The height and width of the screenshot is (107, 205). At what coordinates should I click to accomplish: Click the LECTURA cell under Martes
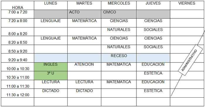pos(84,84)
